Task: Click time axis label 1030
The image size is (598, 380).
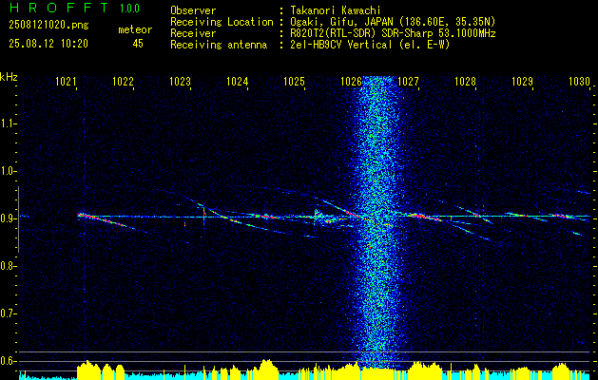Action: point(579,81)
